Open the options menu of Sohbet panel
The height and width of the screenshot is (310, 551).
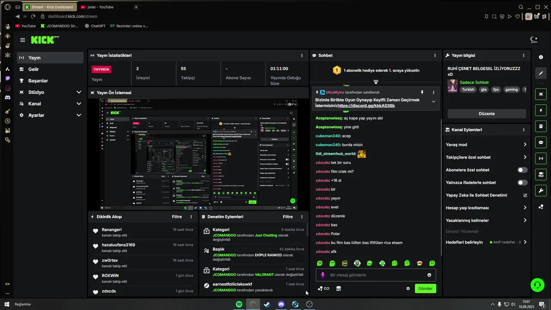tap(435, 56)
